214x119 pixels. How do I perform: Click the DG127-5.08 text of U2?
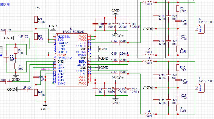point(206,22)
